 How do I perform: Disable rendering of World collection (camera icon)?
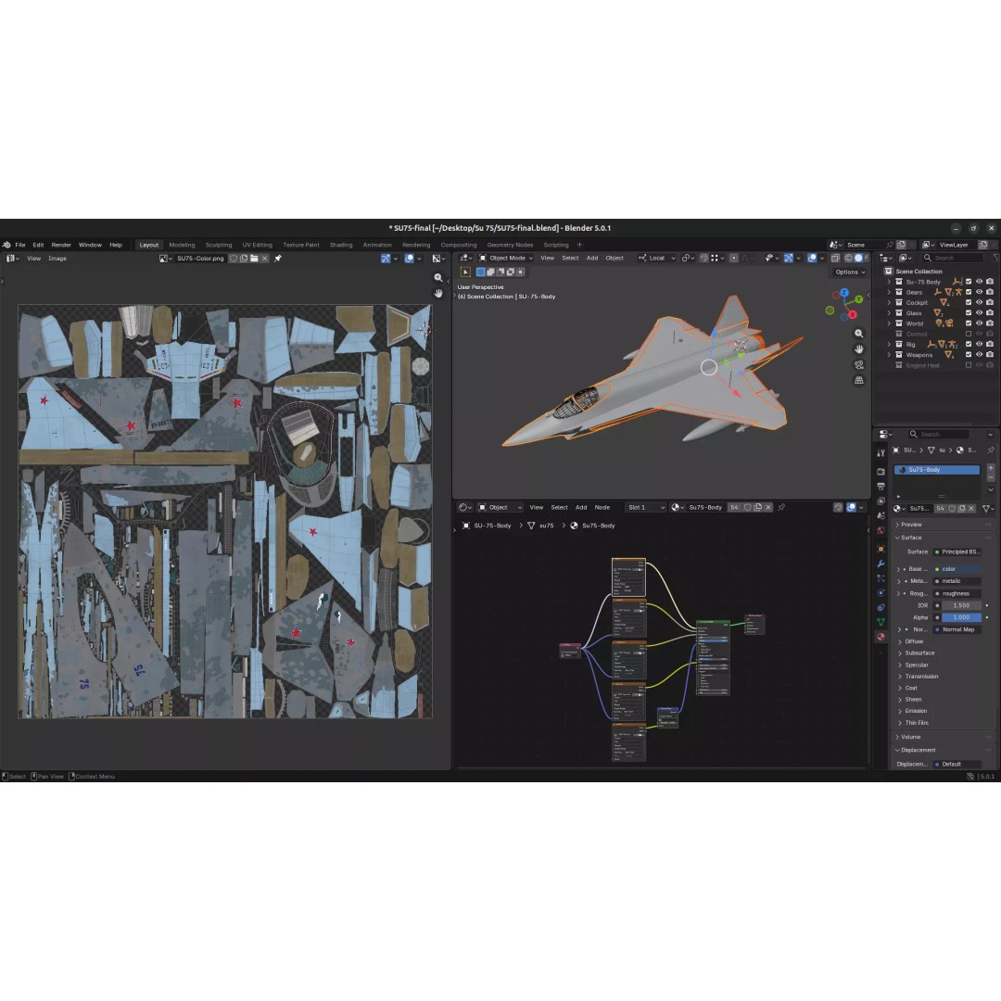990,323
